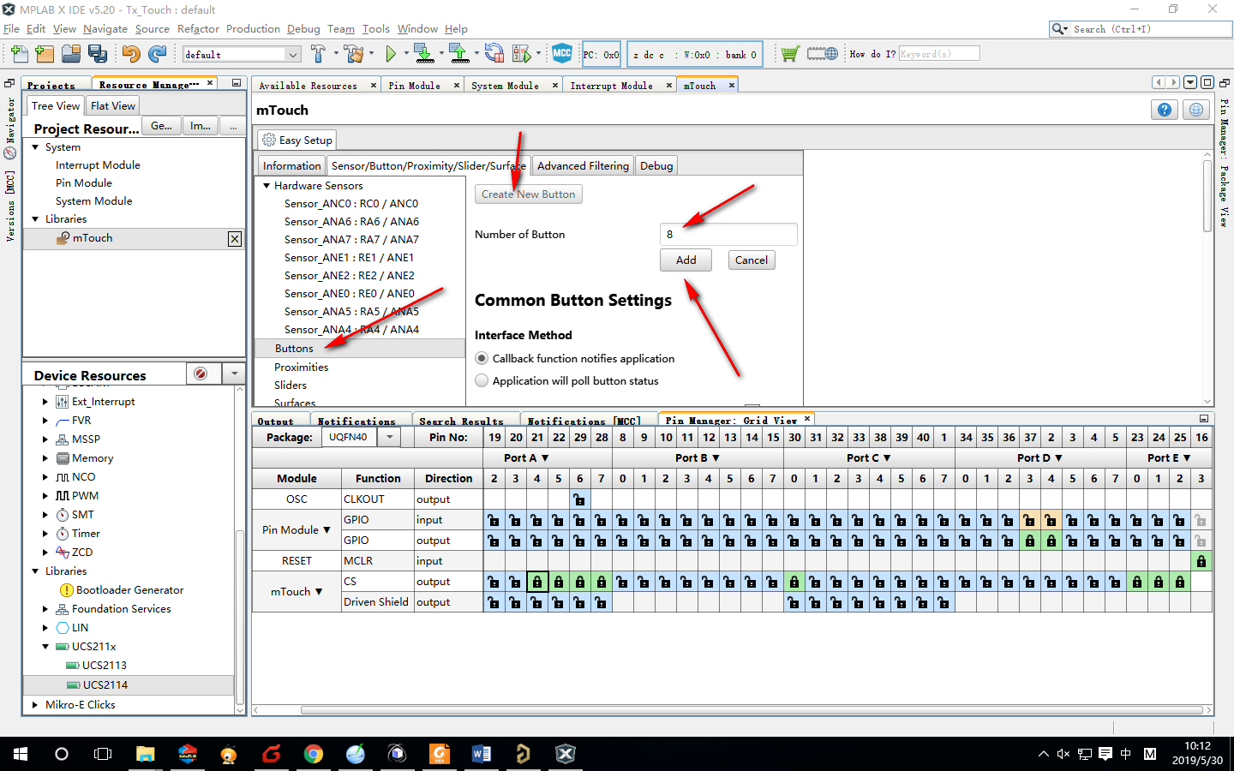Click the Undo toolbar icon
The image size is (1234, 771).
pos(130,54)
